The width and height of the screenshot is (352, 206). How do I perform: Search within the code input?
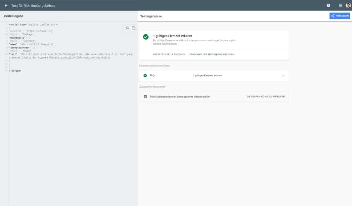[127, 28]
